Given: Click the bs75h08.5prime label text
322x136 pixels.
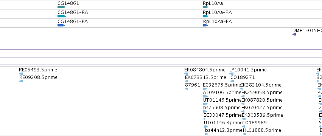Looking at the screenshot, I should [x=222, y=108].
